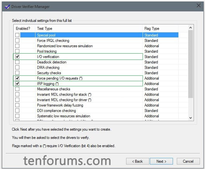This screenshot has width=205, height=169.
Task: Select the 'Force IRQL checking' row text
Action: [53, 41]
